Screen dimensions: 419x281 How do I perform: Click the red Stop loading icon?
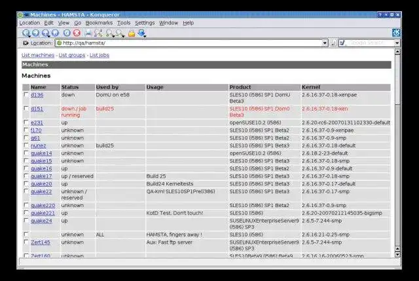pyautogui.click(x=77, y=33)
